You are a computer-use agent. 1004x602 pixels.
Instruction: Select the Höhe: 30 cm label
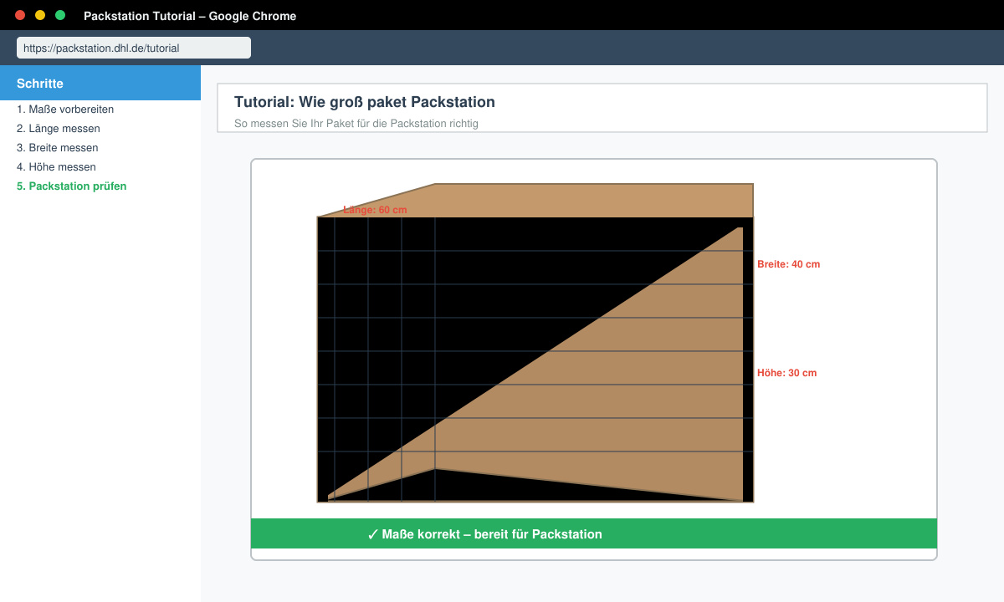786,373
